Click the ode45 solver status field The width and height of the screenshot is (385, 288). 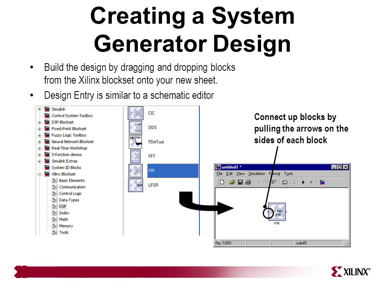pos(319,243)
